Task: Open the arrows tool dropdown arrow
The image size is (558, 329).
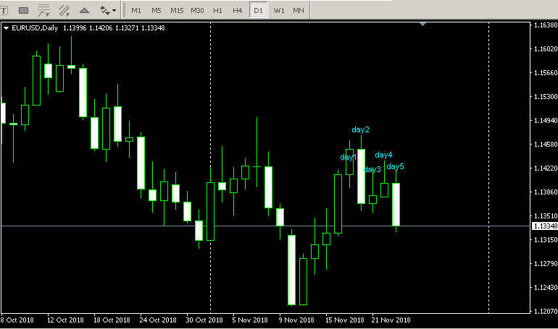Action: point(114,11)
